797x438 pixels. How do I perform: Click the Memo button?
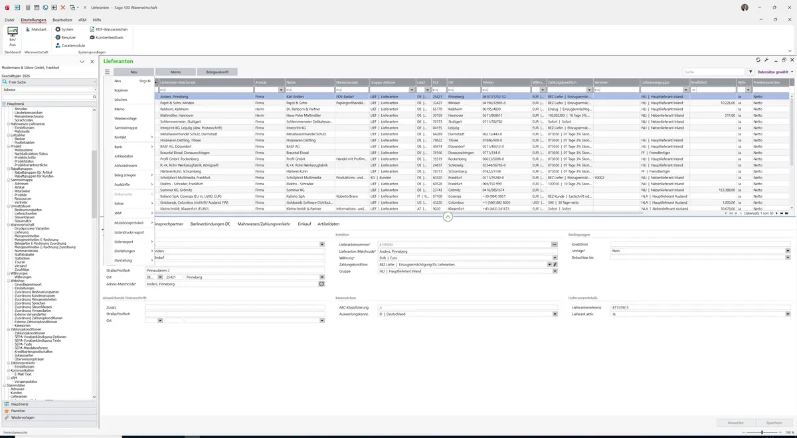click(x=175, y=72)
